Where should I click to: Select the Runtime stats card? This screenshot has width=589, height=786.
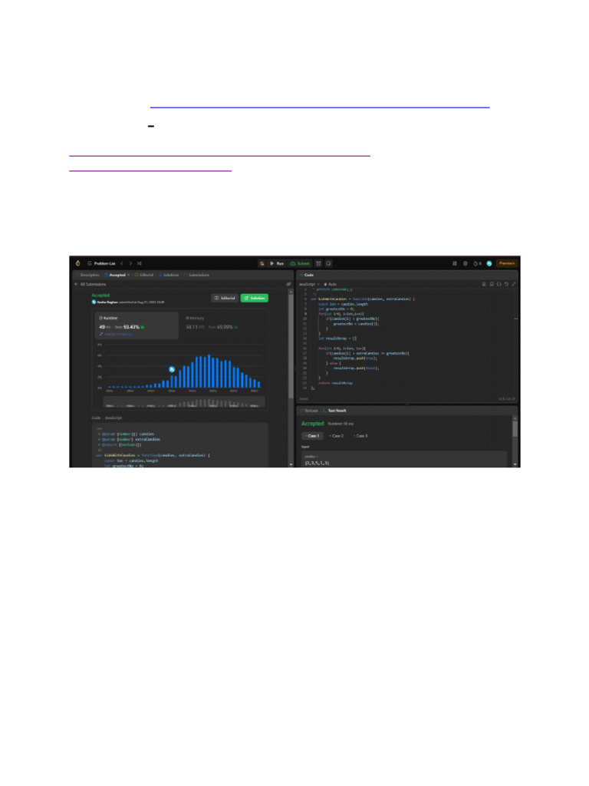click(x=137, y=325)
